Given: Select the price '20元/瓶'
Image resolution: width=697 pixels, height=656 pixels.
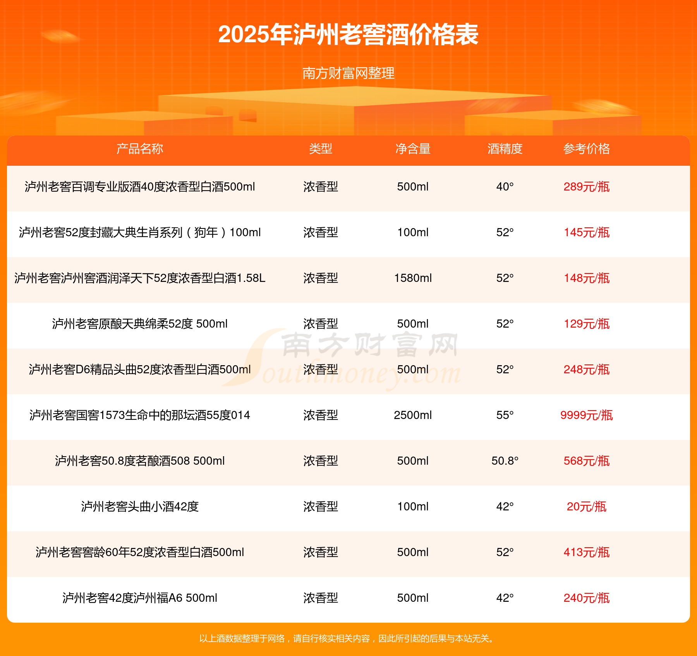Looking at the screenshot, I should 587,507.
